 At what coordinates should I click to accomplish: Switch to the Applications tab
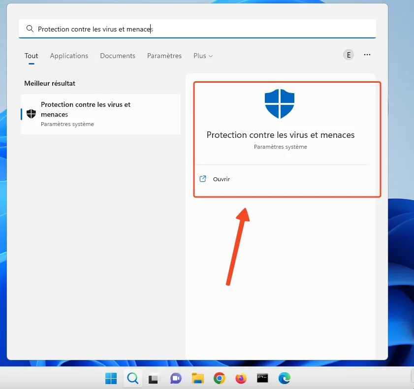click(x=69, y=56)
